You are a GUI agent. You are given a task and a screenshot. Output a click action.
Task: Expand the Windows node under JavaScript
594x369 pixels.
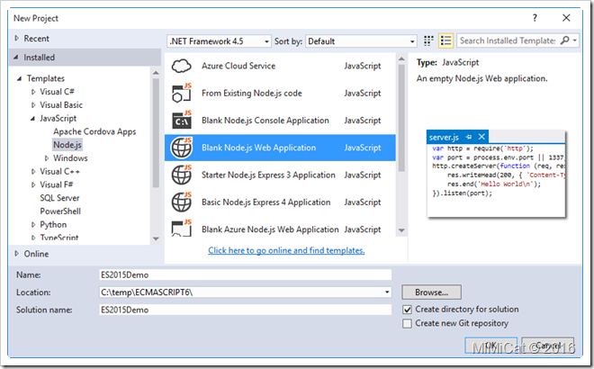pyautogui.click(x=47, y=158)
